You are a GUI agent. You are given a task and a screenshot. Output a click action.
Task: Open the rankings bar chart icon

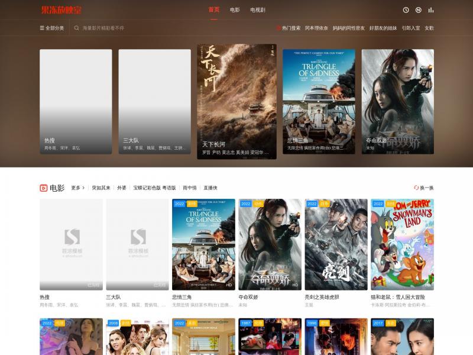click(x=431, y=10)
